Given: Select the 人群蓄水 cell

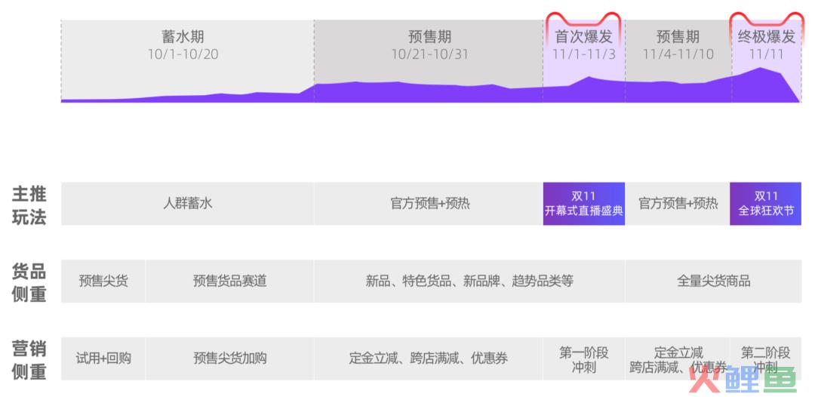Looking at the screenshot, I should pos(188,204).
